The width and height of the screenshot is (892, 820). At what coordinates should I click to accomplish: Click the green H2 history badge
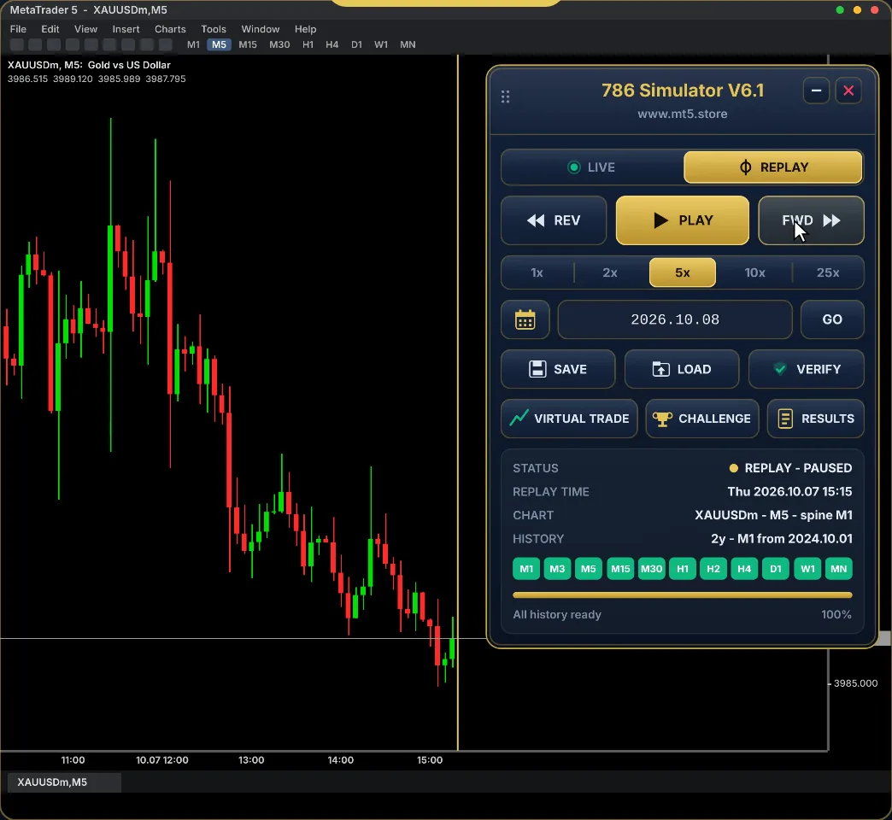(713, 569)
